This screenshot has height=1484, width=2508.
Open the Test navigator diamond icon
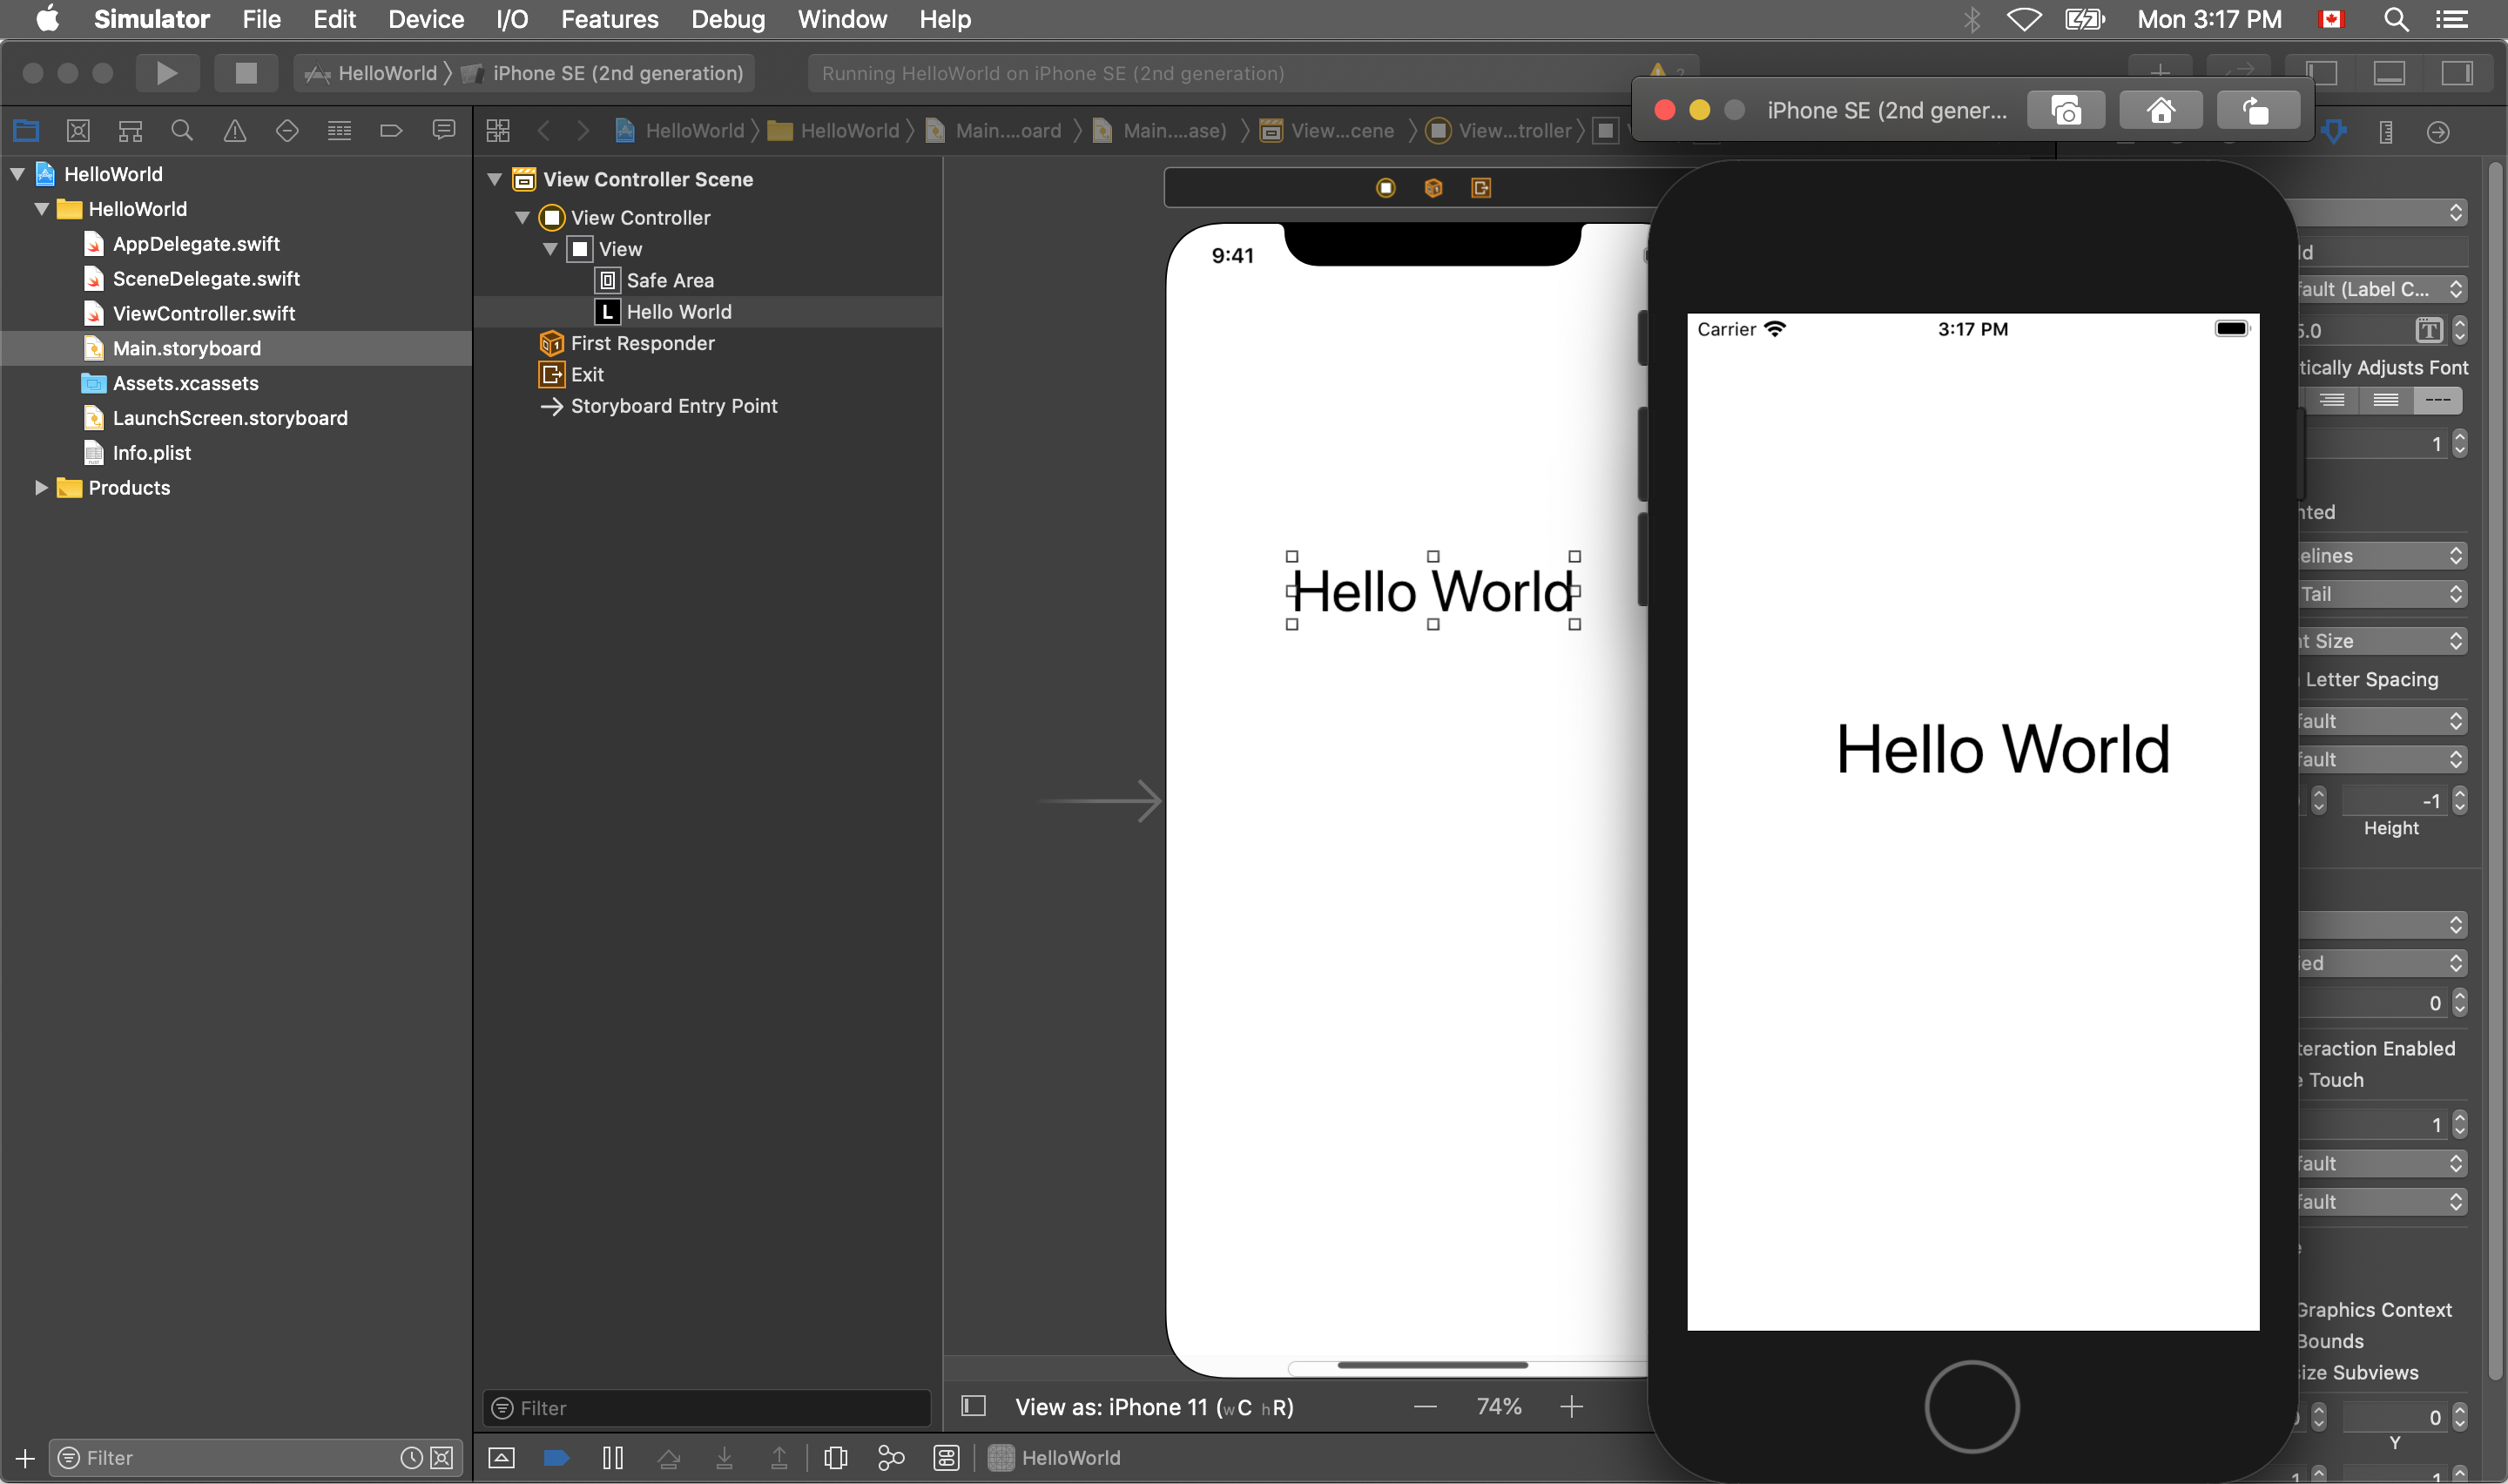[287, 131]
